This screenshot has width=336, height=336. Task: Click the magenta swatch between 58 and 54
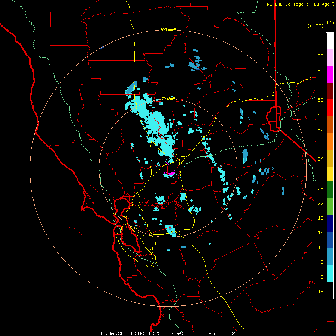tap(330, 74)
